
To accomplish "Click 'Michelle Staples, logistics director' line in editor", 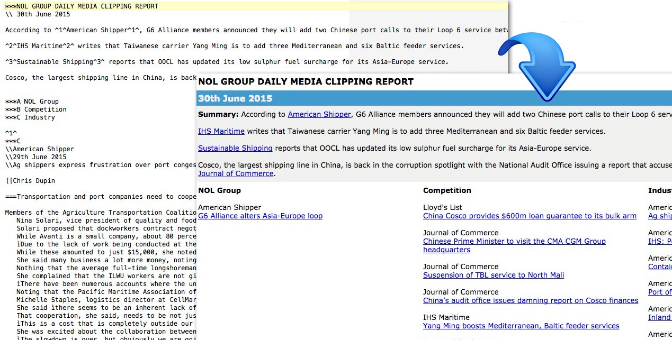I will (106, 300).
